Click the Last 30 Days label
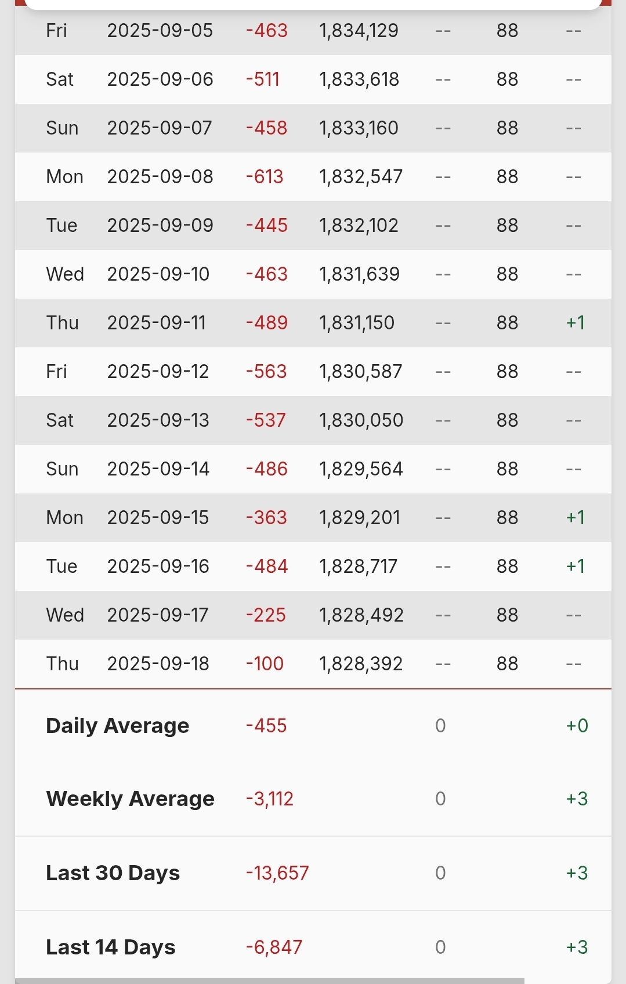The width and height of the screenshot is (626, 984). click(x=113, y=873)
